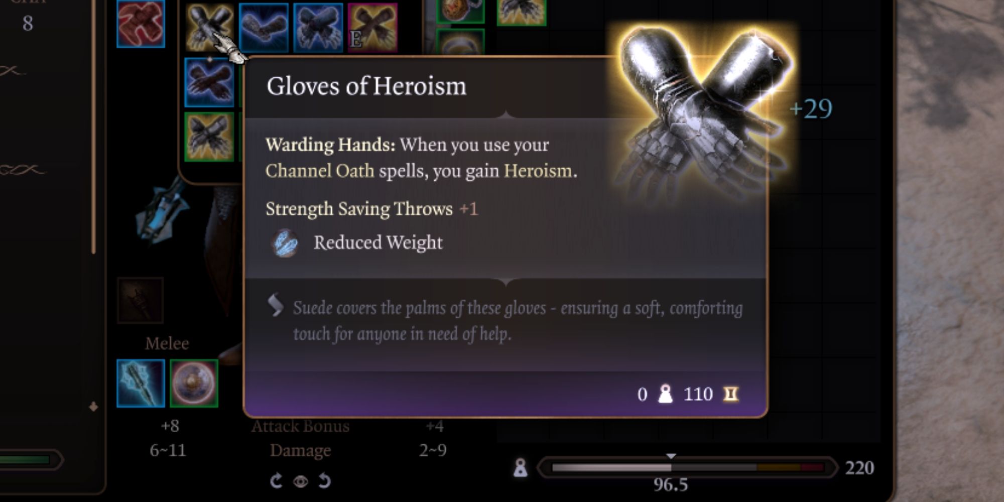Click the small down arrow beside shield
1004x502 pixels.
coord(93,407)
